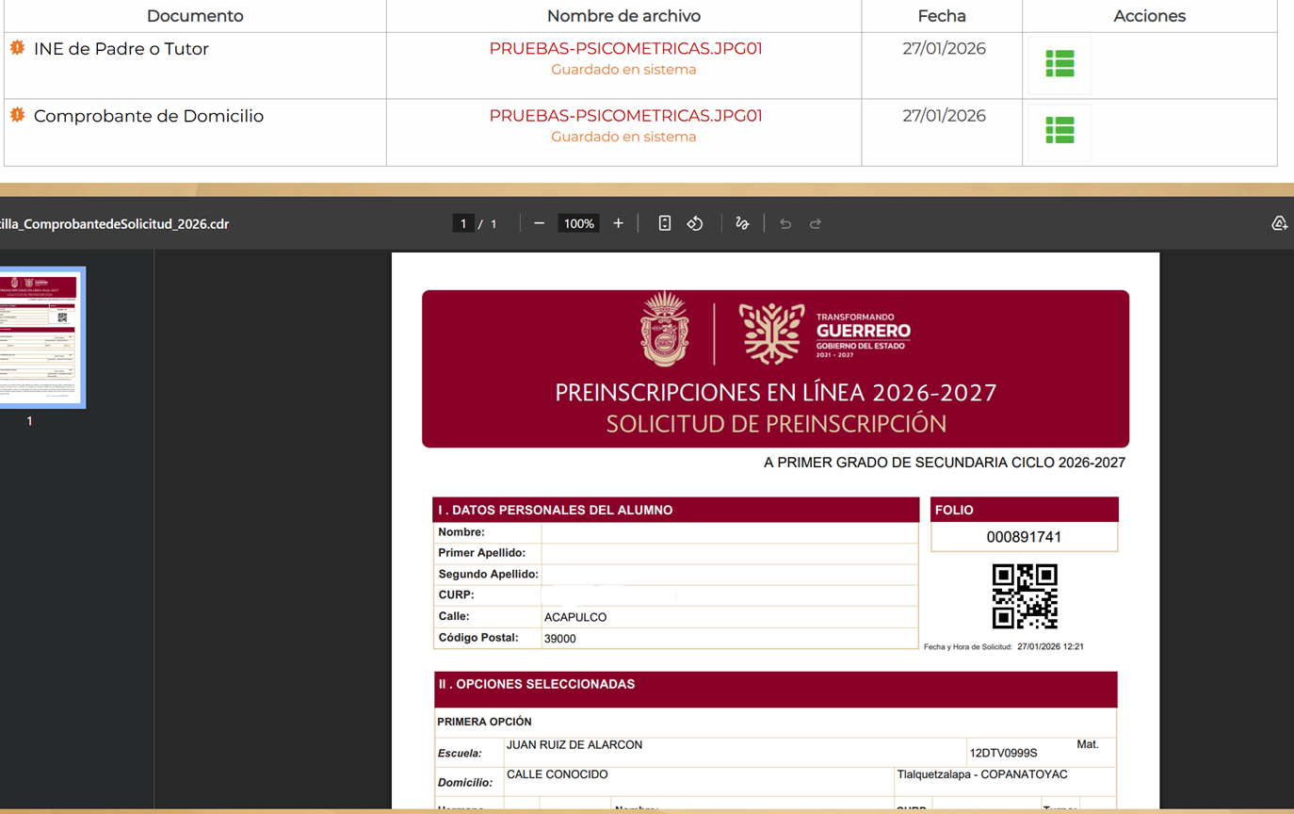Screen dimensions: 1294x814
Task: Click the warning icon beside INE de Padre
Action: pos(17,47)
